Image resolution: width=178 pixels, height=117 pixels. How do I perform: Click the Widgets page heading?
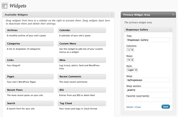(18, 6)
